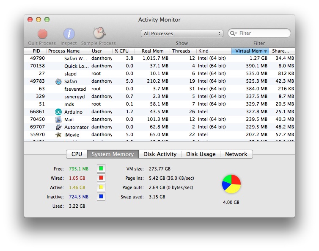The width and height of the screenshot is (319, 251).
Task: Click the Share... column header
Action: pyautogui.click(x=282, y=51)
